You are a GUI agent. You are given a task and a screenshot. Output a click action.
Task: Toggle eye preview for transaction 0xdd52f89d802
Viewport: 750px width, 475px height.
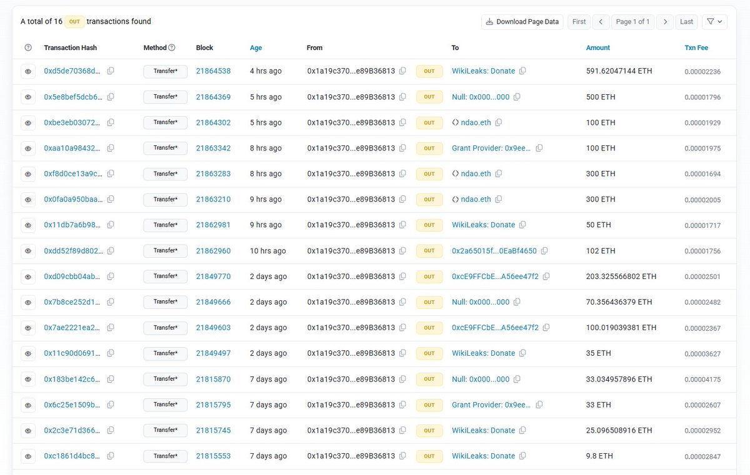(28, 251)
